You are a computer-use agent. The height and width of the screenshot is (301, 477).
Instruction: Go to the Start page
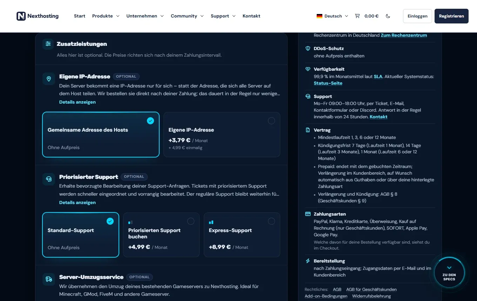tap(80, 16)
